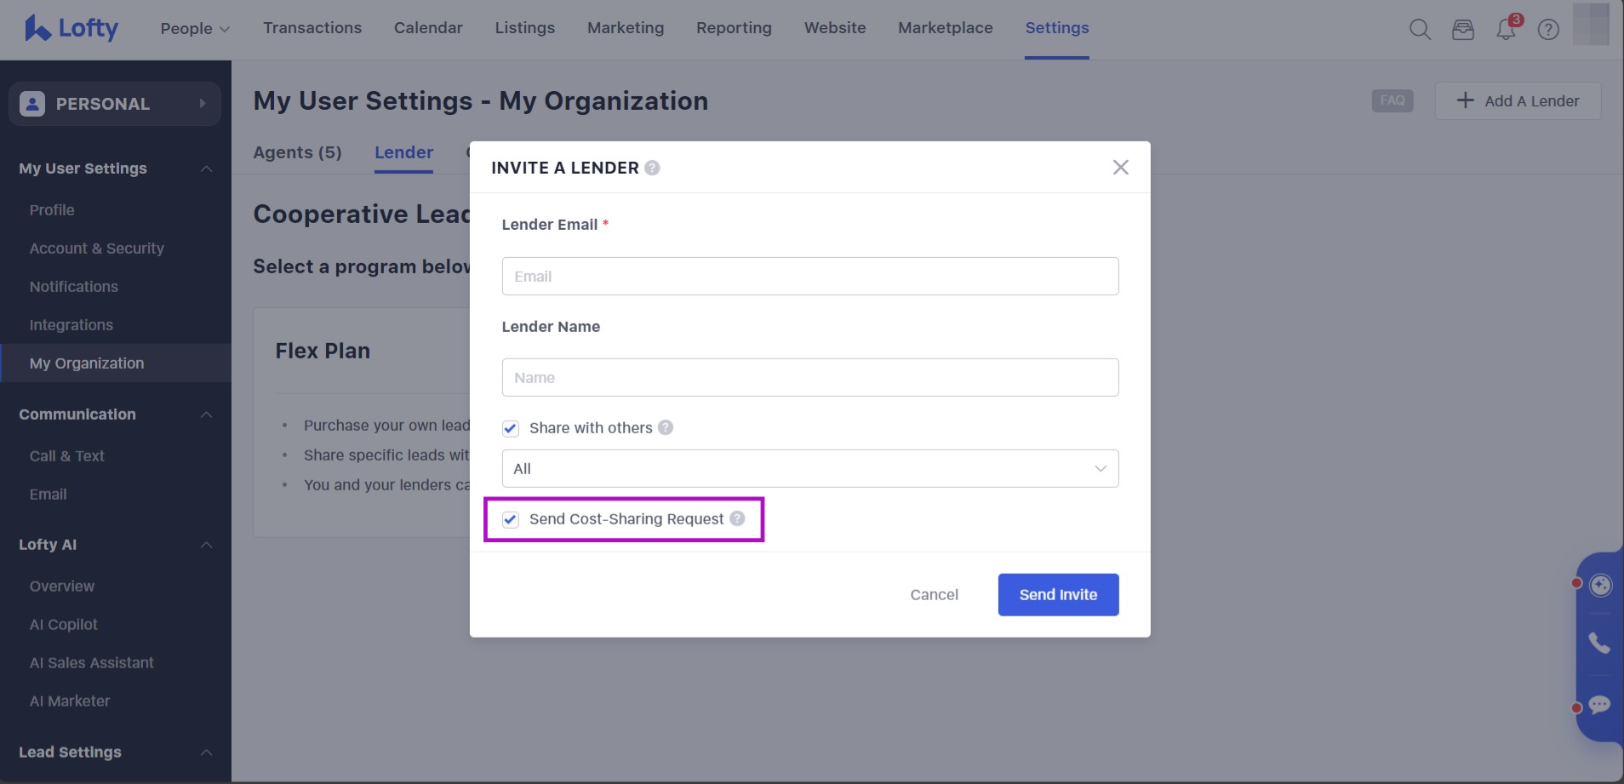Open the floating phone dialer icon
Image resolution: width=1624 pixels, height=784 pixels.
tap(1599, 643)
